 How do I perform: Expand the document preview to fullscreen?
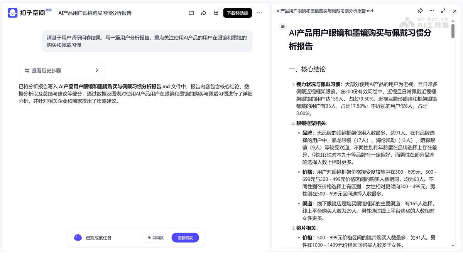443,11
